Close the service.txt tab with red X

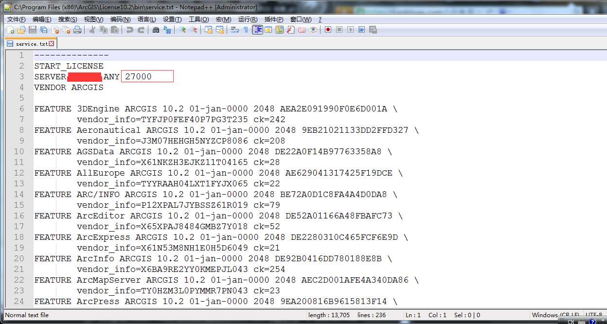pos(52,43)
